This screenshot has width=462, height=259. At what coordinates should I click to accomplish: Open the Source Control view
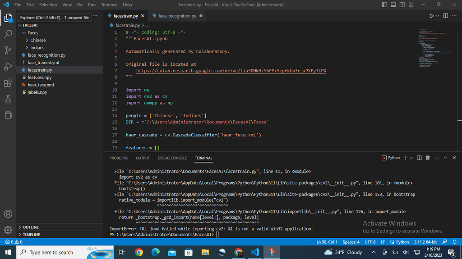click(x=8, y=50)
